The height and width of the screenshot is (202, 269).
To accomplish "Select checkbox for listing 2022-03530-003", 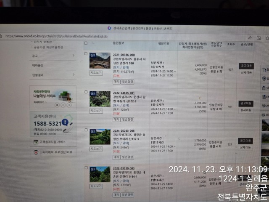I will point(86,167).
